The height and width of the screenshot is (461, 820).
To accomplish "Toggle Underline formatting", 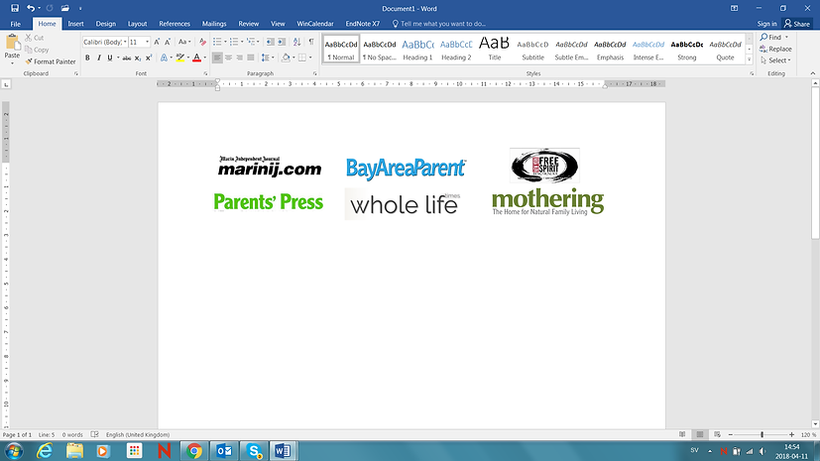I will (110, 58).
